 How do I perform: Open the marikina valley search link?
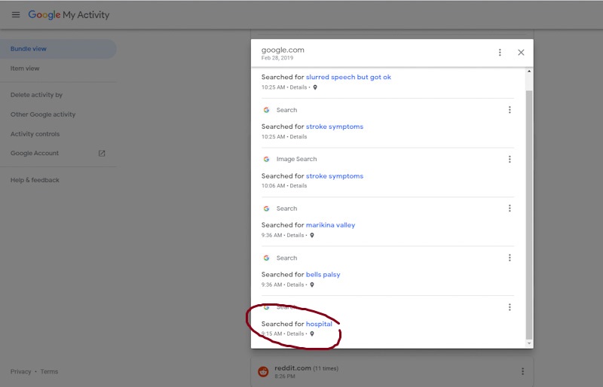pos(330,225)
